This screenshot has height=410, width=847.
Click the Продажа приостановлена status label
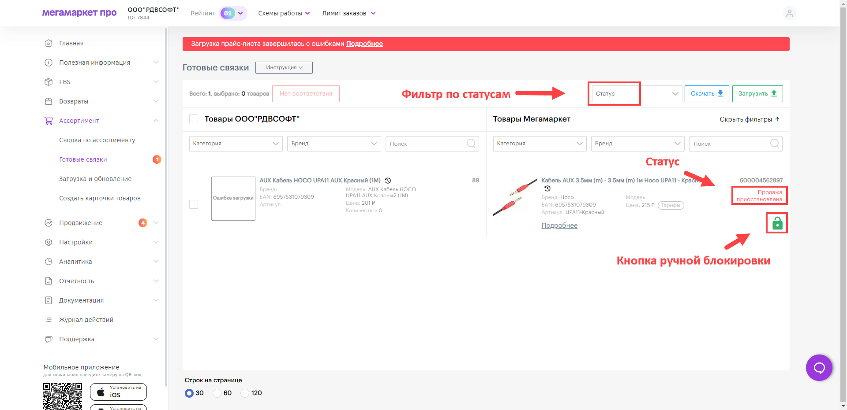point(759,196)
